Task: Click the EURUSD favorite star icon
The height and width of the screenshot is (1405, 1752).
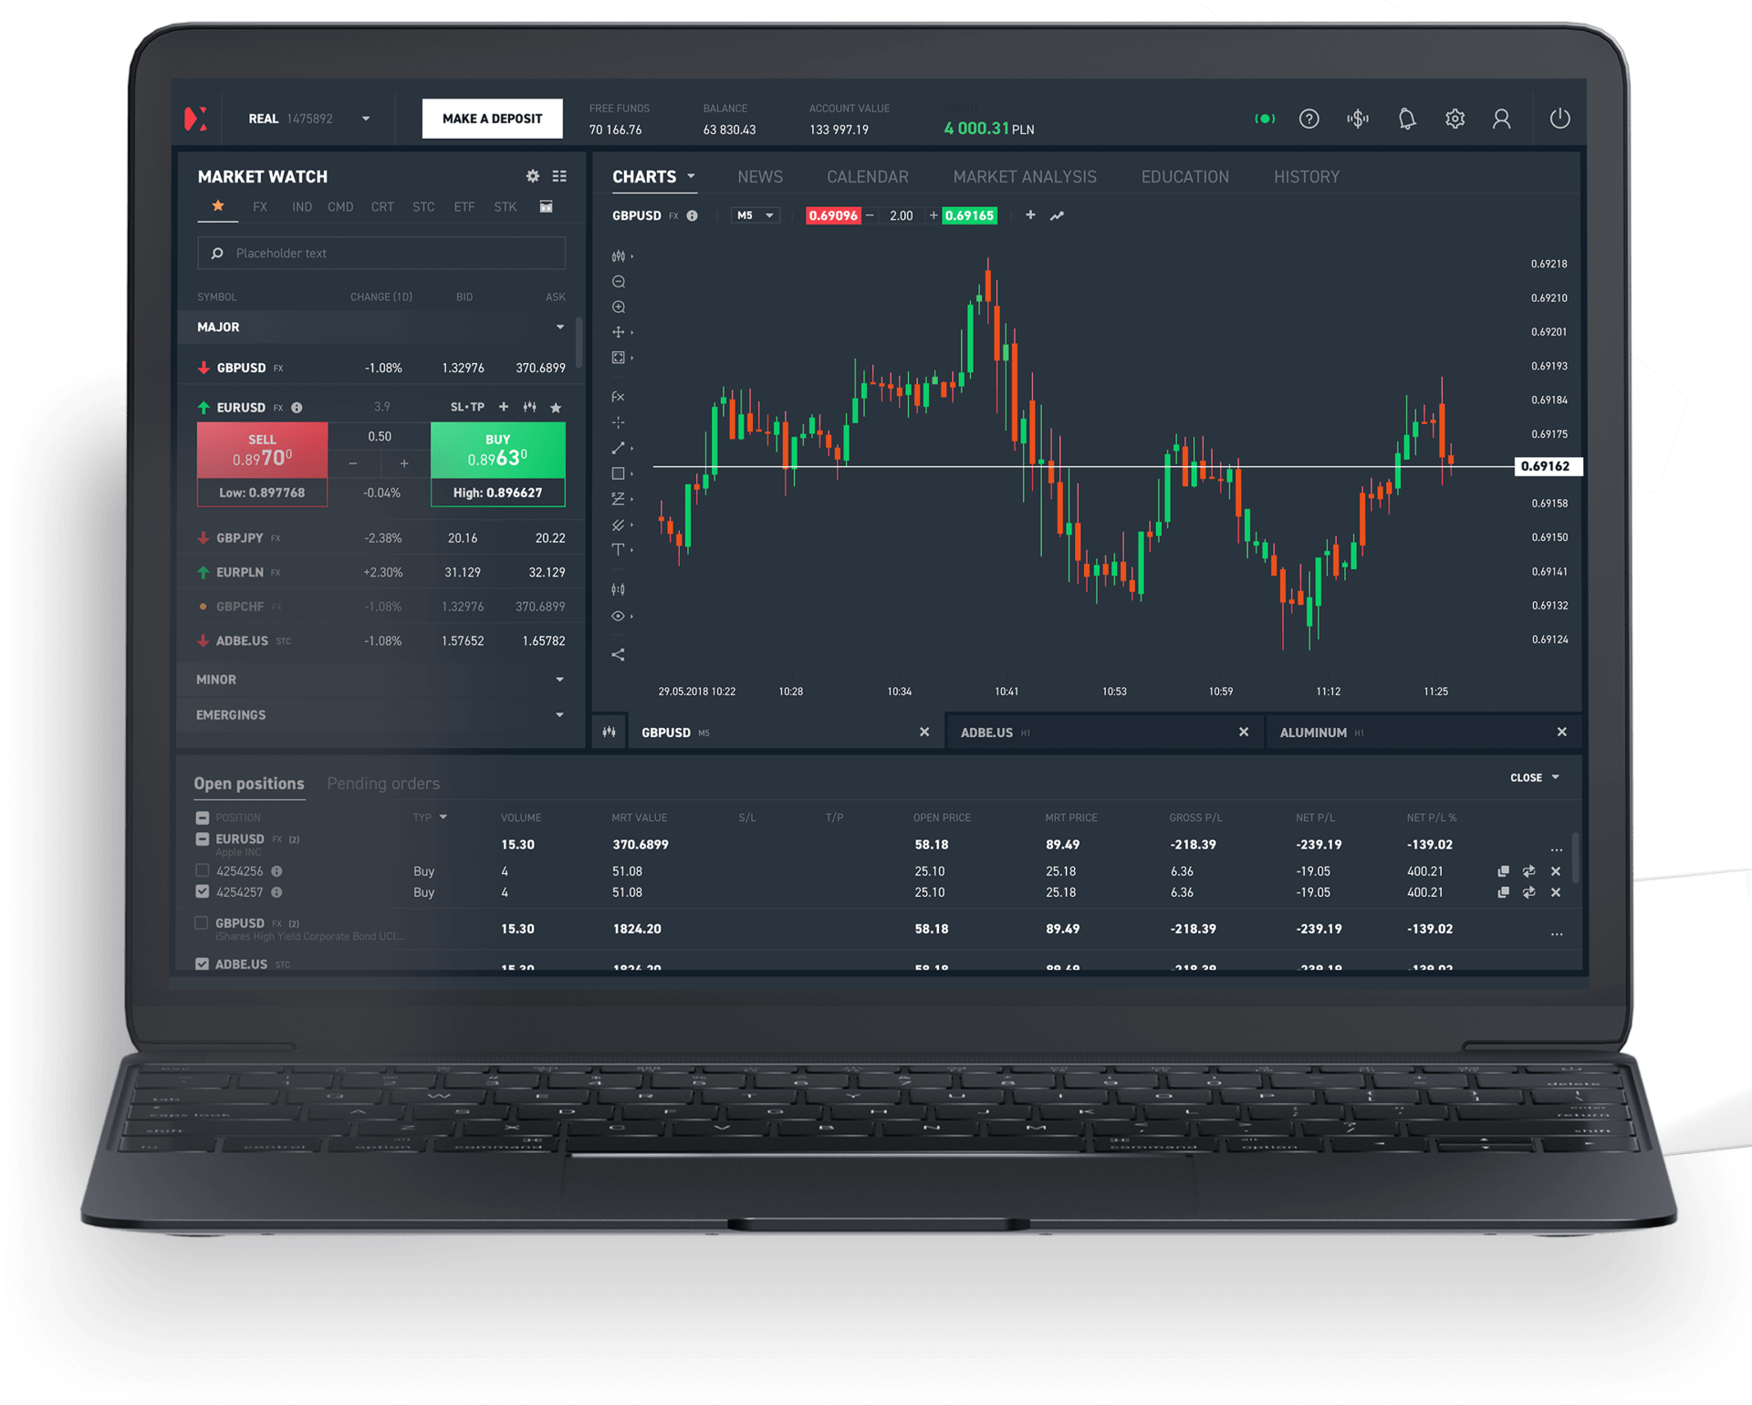Action: click(x=556, y=407)
